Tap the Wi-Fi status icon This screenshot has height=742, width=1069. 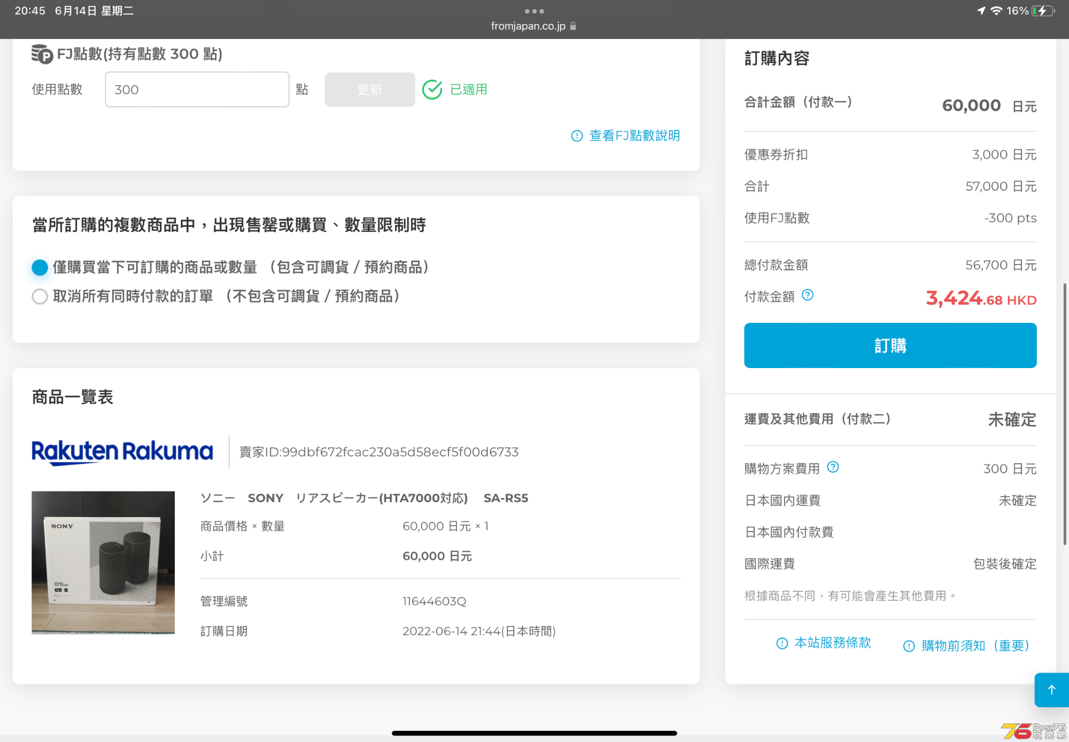click(x=996, y=11)
